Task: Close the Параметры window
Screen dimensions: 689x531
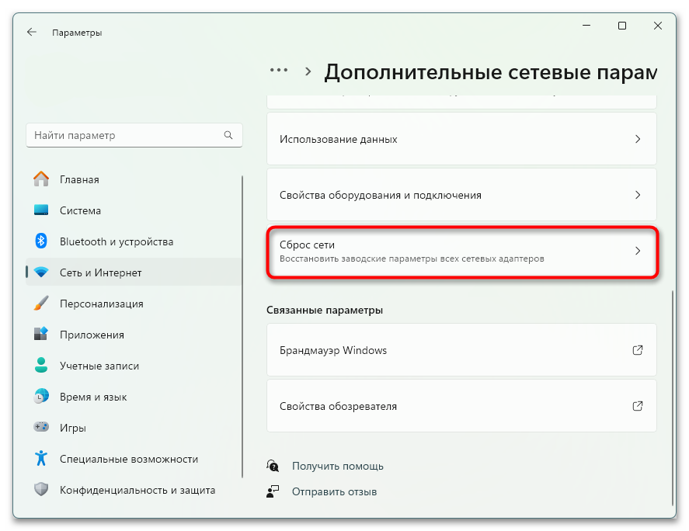Action: click(658, 26)
